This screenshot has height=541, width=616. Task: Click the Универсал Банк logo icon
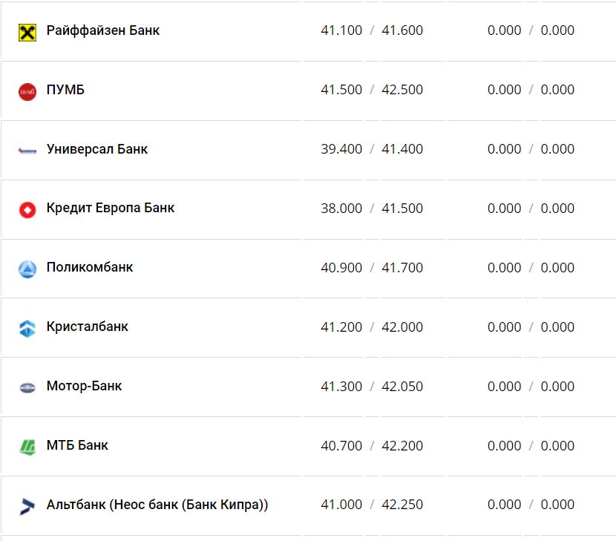pyautogui.click(x=27, y=150)
